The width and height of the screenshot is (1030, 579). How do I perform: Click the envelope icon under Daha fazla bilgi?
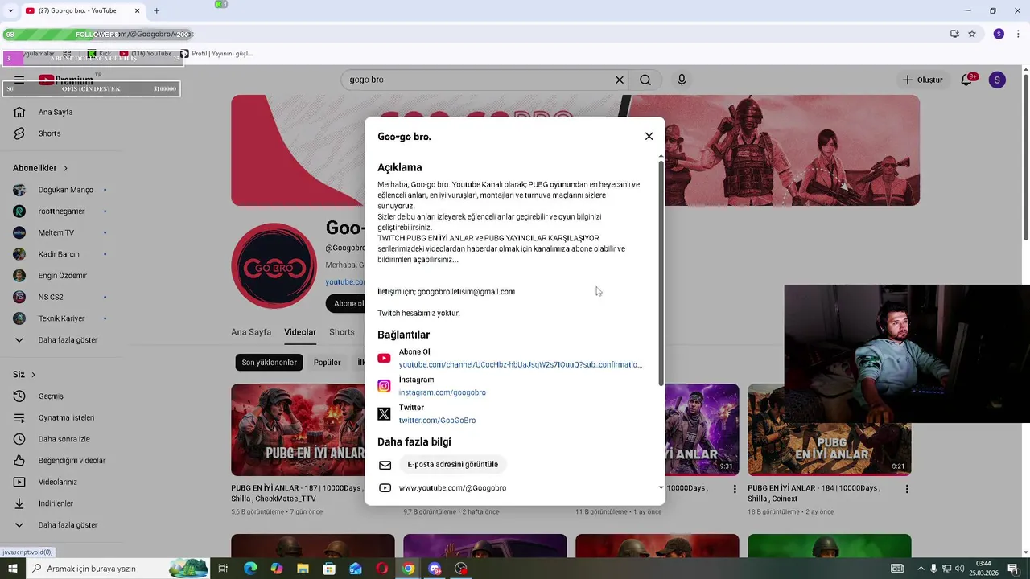click(385, 465)
